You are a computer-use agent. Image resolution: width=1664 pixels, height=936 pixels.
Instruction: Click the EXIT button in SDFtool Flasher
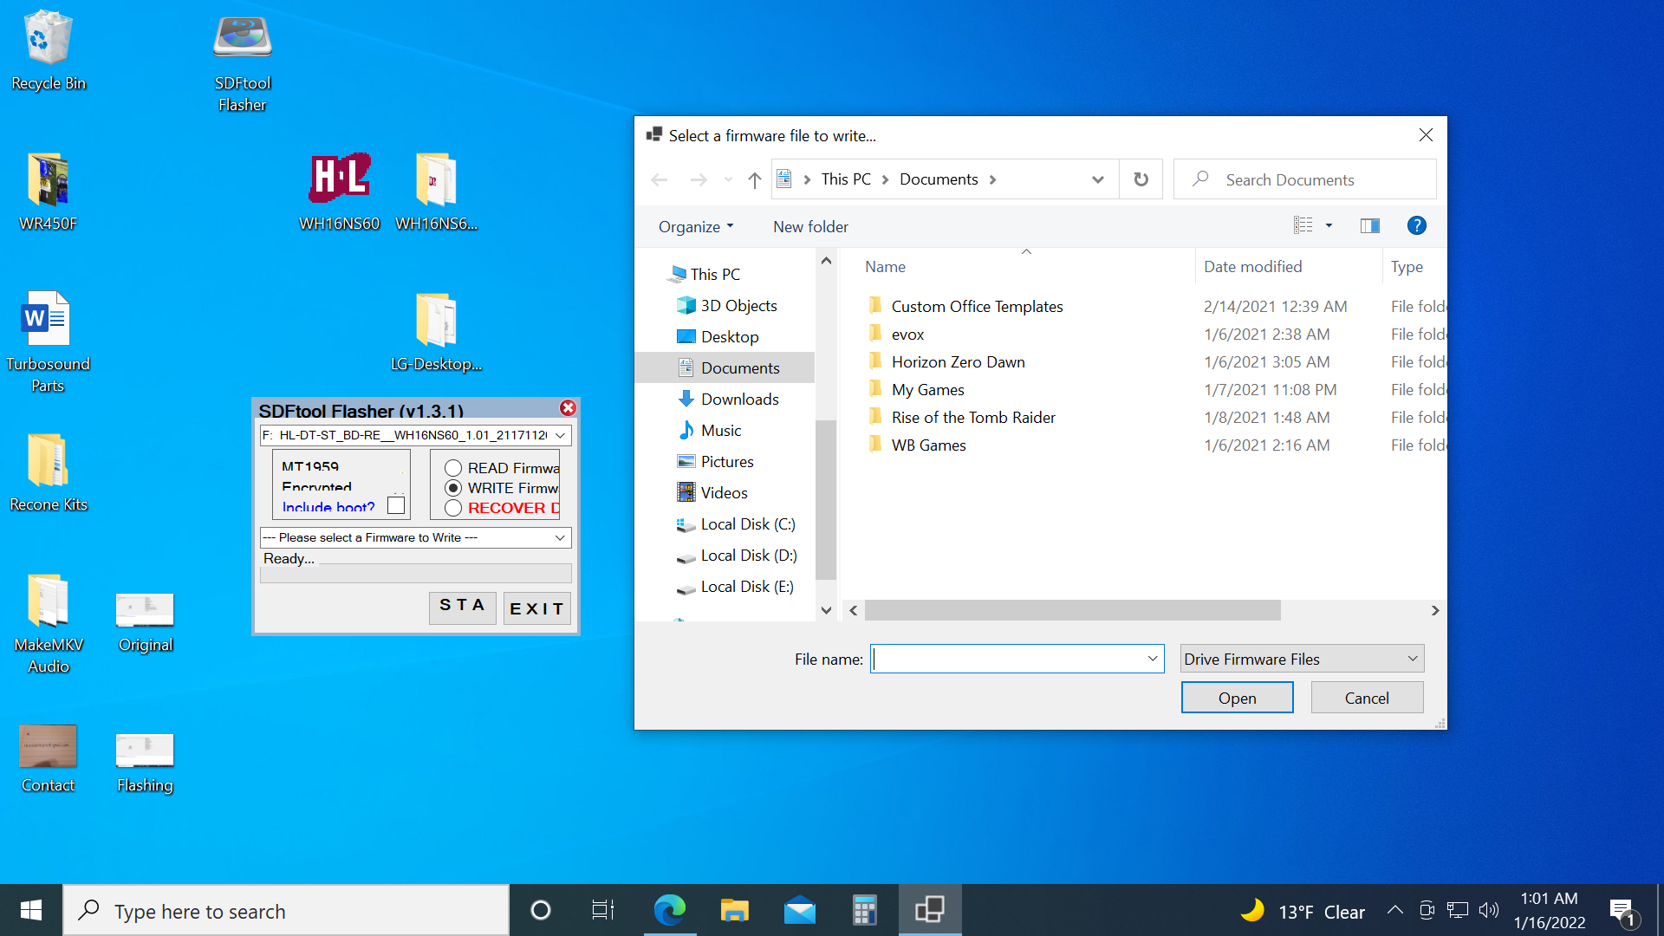coord(536,608)
